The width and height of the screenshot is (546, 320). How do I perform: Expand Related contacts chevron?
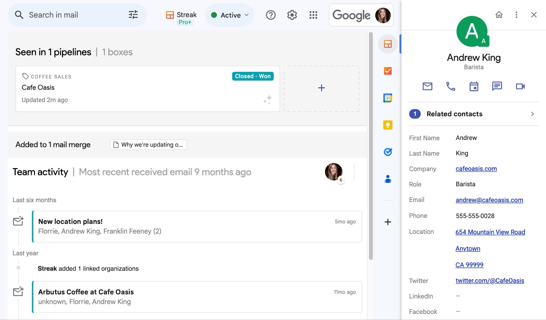coord(532,114)
